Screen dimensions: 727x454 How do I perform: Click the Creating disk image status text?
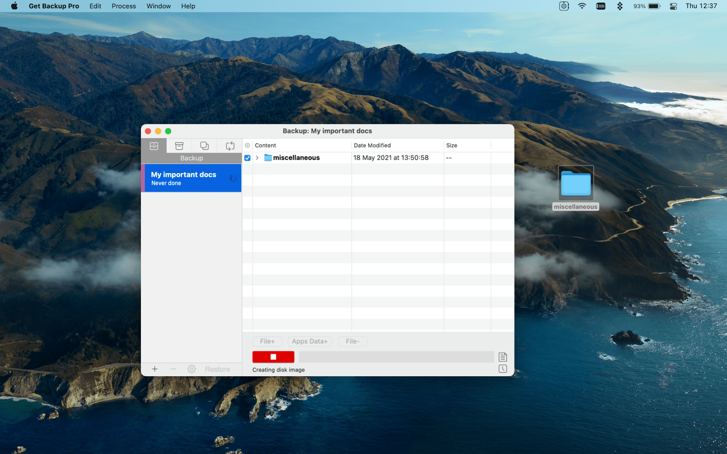(x=279, y=370)
